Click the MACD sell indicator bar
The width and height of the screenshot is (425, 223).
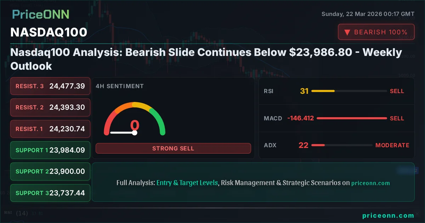tap(352, 118)
